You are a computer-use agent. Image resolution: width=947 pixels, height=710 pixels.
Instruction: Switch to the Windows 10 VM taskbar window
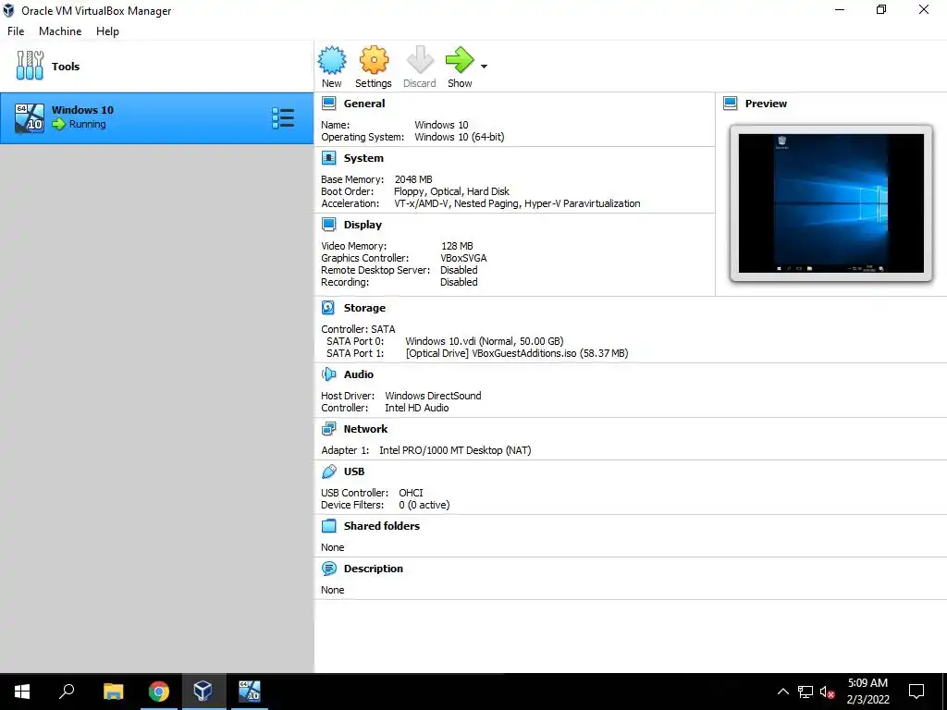point(249,692)
